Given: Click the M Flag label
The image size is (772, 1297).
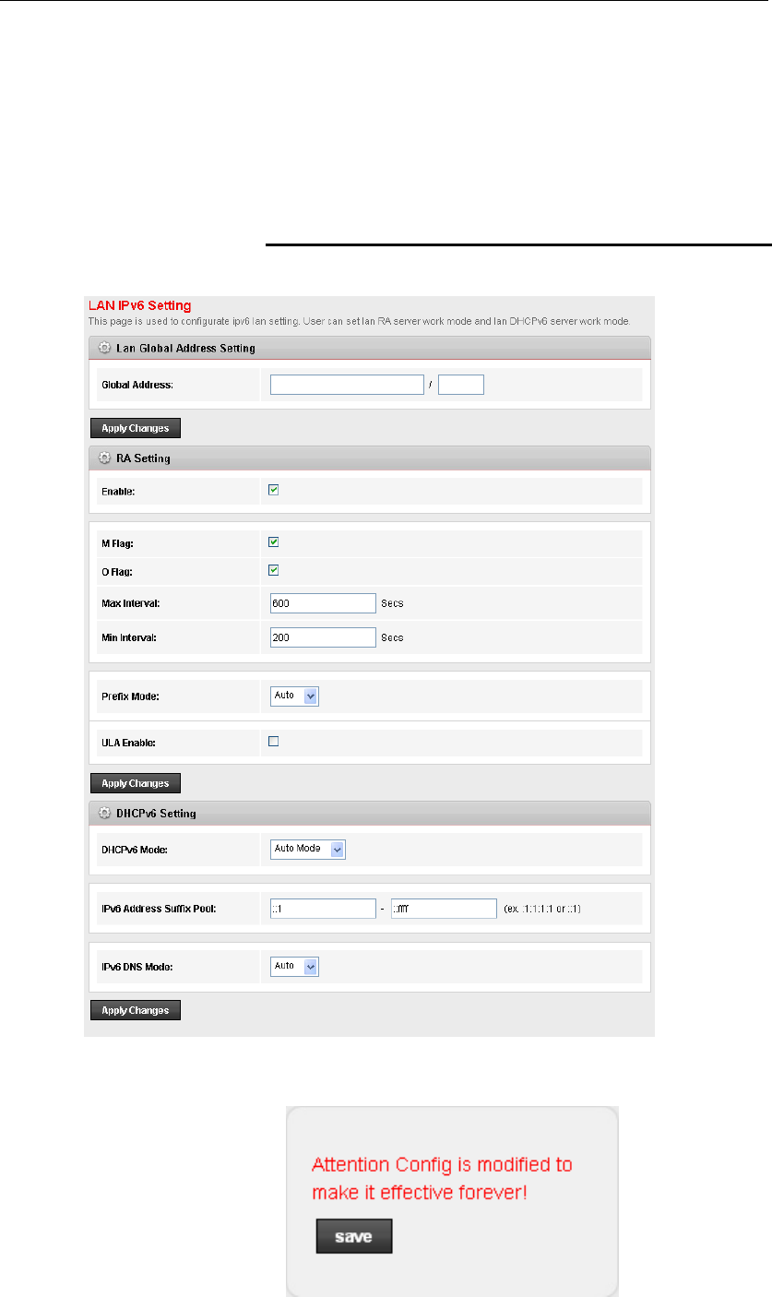Looking at the screenshot, I should click(x=119, y=543).
